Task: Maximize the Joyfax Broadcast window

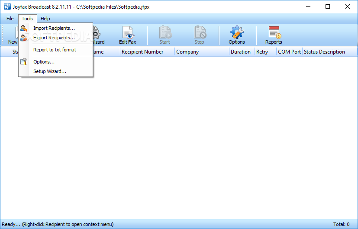Action: [x=328, y=6]
